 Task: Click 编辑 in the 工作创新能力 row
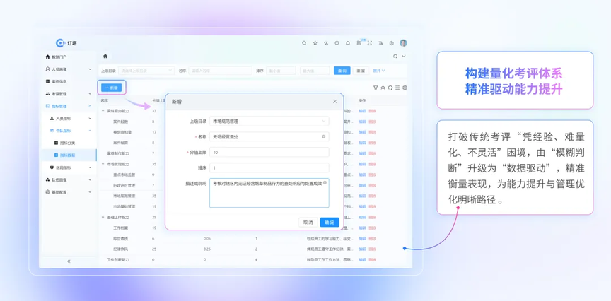coord(362,259)
